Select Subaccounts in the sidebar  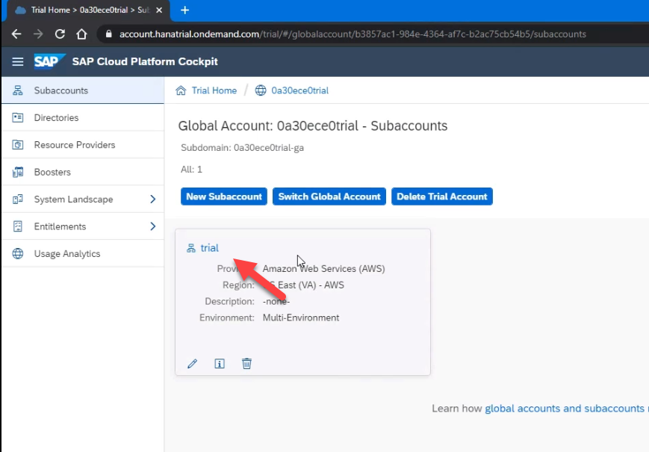[x=83, y=90]
